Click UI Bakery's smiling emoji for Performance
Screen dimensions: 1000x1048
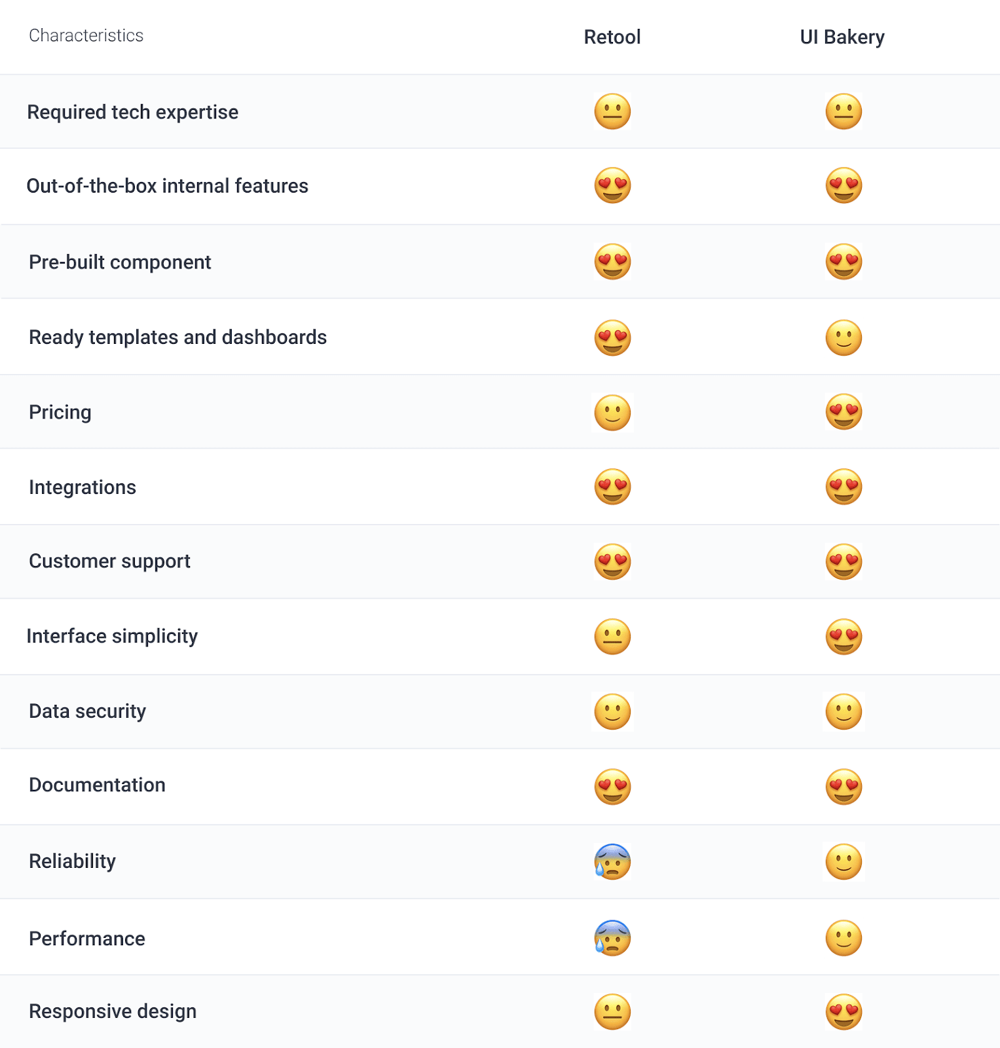[x=843, y=938]
